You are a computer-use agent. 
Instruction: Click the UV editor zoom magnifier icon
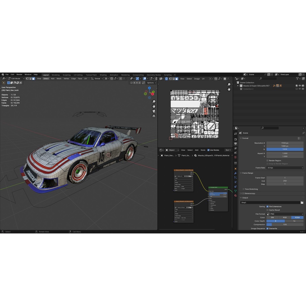[x=229, y=84]
